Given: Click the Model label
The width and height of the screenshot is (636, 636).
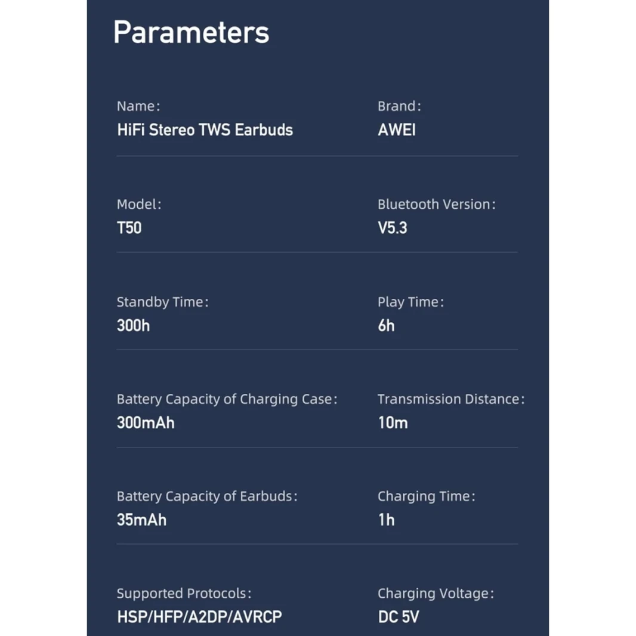Looking at the screenshot, I should point(138,205).
